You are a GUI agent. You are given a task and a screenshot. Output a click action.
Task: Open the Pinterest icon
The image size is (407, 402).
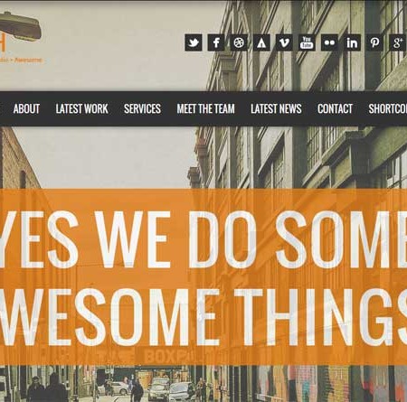(x=374, y=42)
